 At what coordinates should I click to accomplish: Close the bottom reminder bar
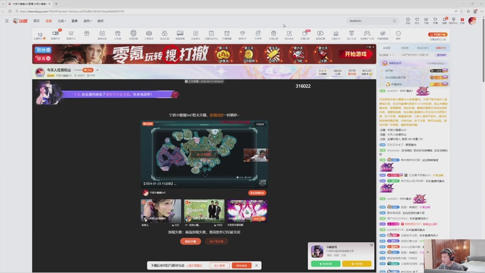[256, 266]
